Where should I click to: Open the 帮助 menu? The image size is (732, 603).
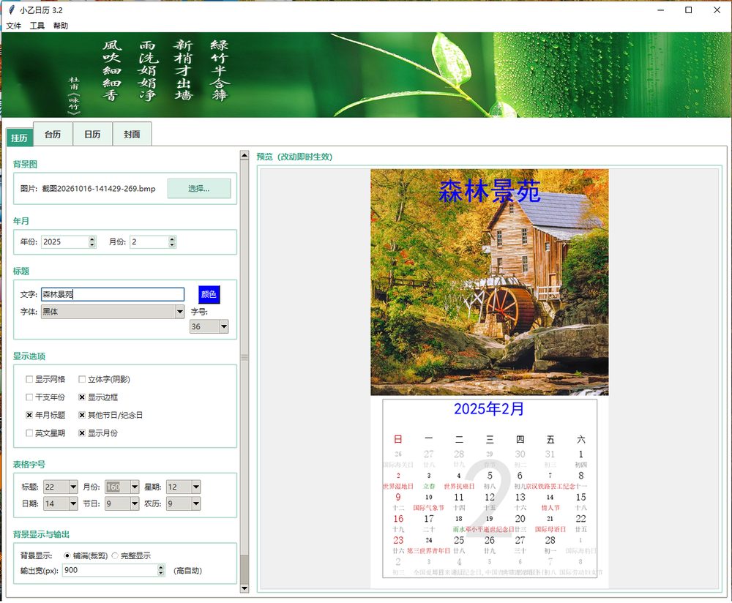[61, 26]
